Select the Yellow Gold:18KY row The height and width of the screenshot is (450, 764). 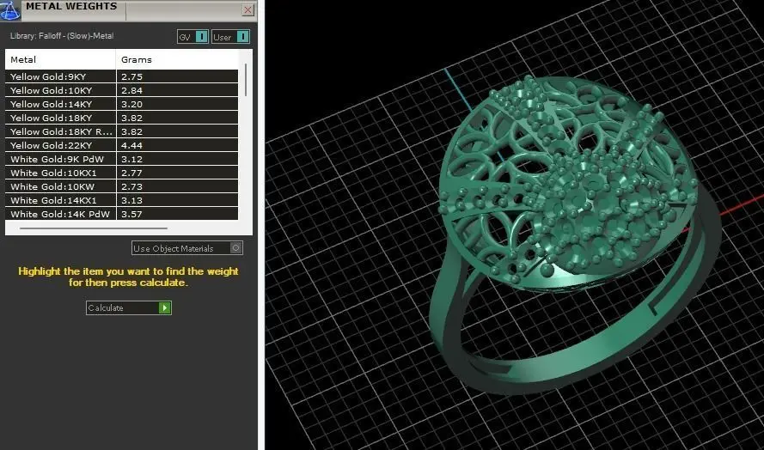click(x=121, y=118)
